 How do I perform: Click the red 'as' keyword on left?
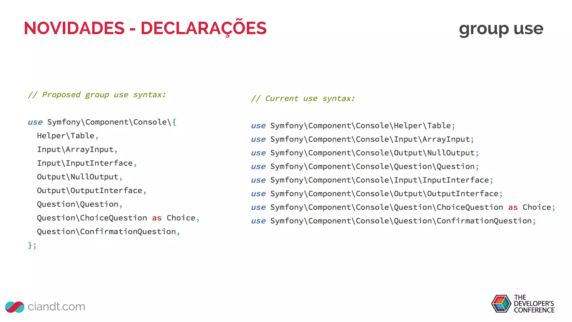point(157,218)
